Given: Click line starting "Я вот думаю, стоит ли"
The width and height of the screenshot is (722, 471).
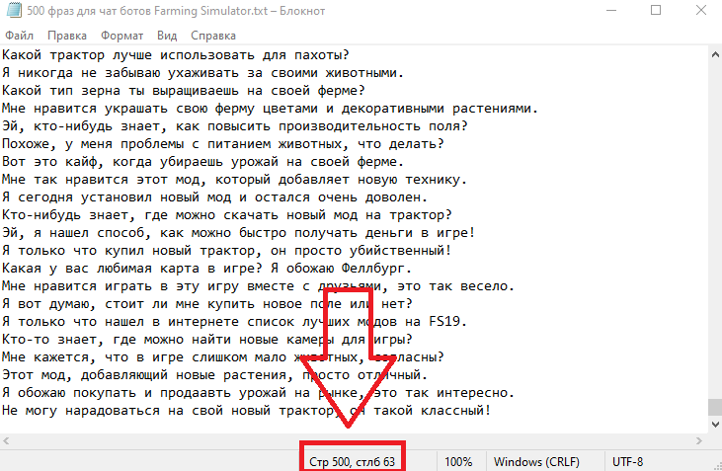Looking at the screenshot, I should point(206,304).
